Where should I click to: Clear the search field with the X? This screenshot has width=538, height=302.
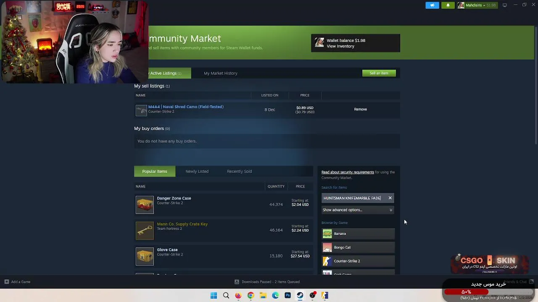click(x=390, y=198)
